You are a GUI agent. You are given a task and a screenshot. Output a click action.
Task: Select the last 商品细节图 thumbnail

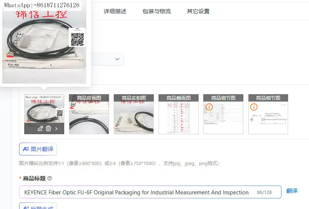point(268,114)
